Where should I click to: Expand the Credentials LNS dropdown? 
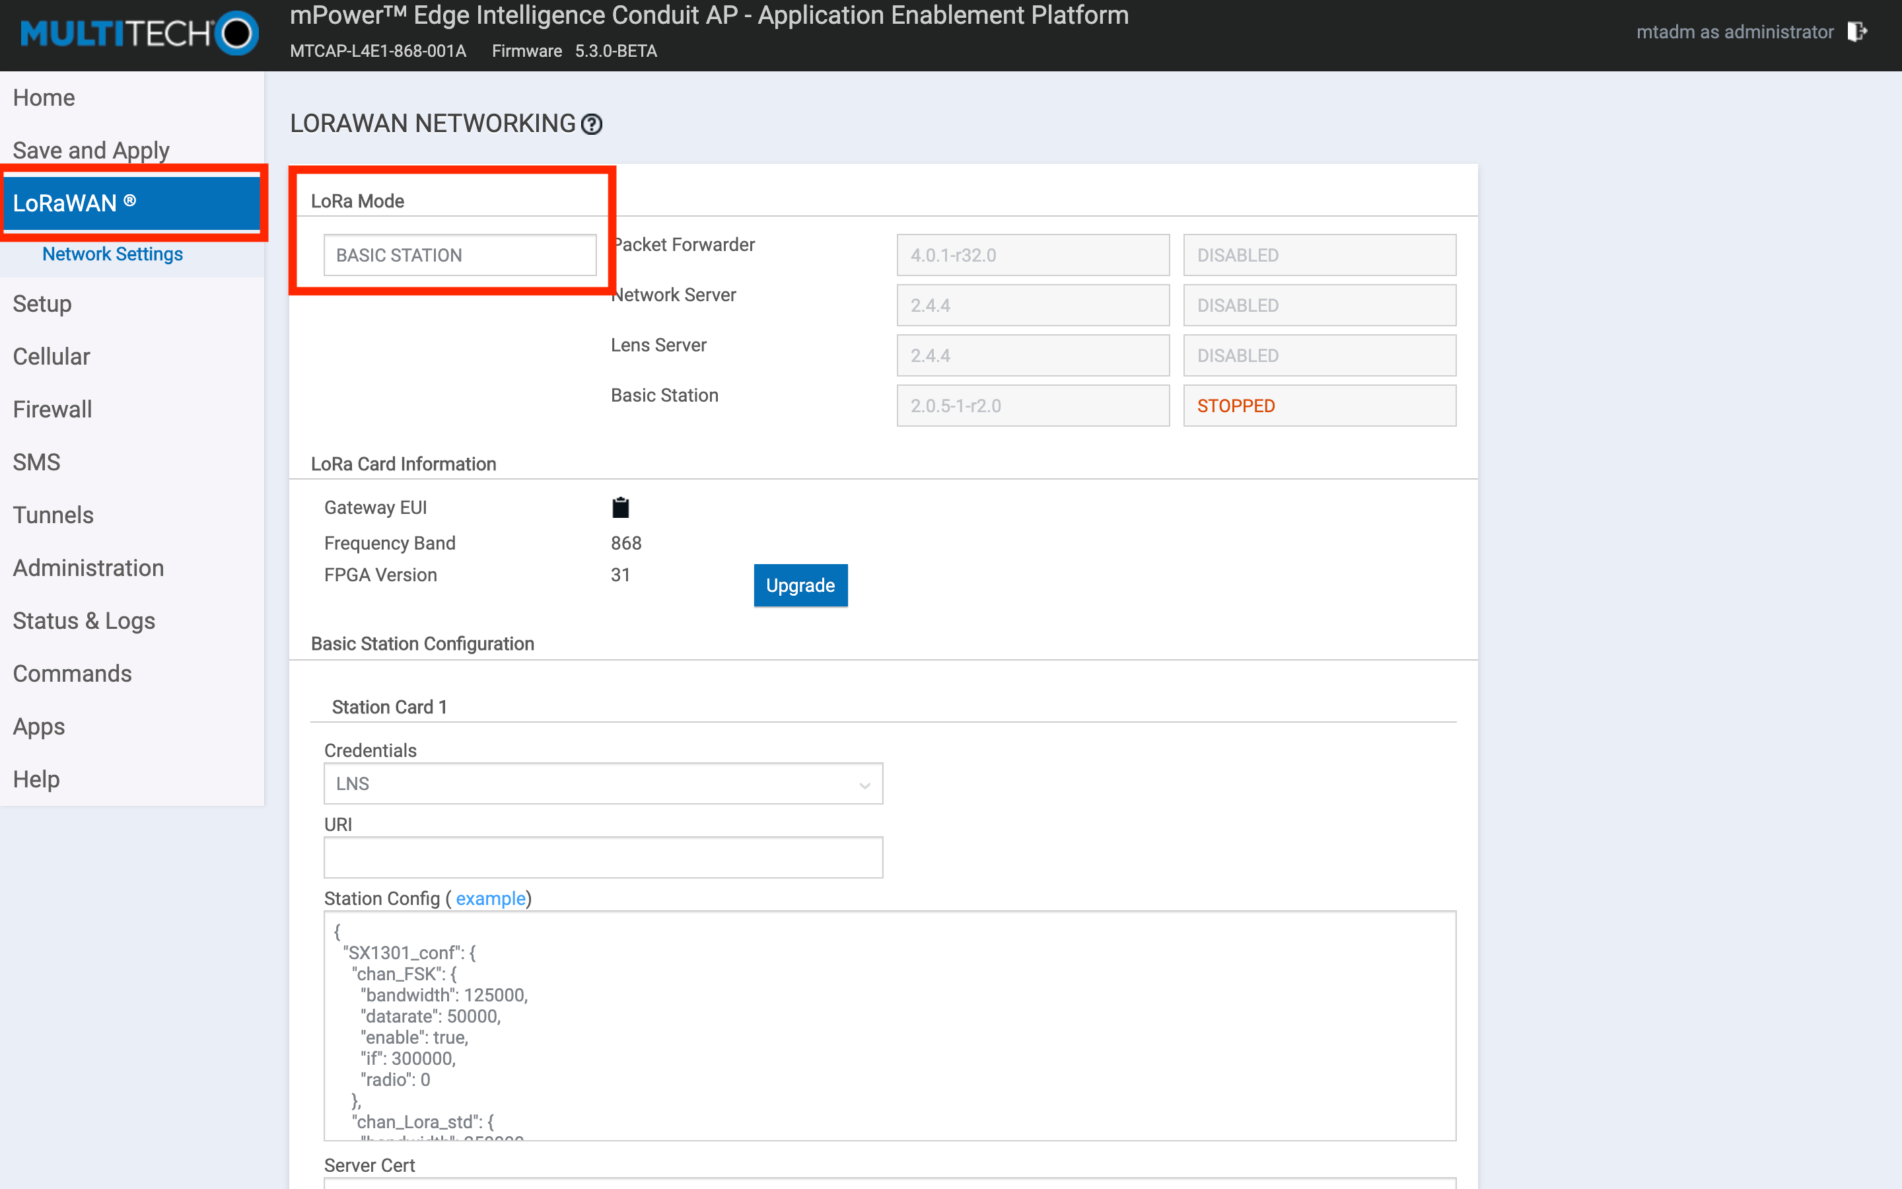pyautogui.click(x=603, y=783)
